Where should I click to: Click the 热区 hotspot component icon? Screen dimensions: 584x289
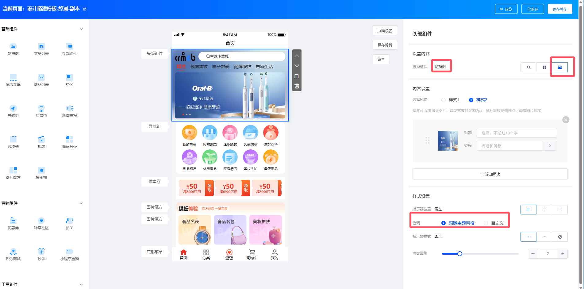(69, 77)
